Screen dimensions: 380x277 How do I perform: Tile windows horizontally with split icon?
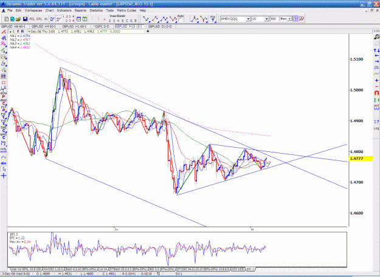79,19
